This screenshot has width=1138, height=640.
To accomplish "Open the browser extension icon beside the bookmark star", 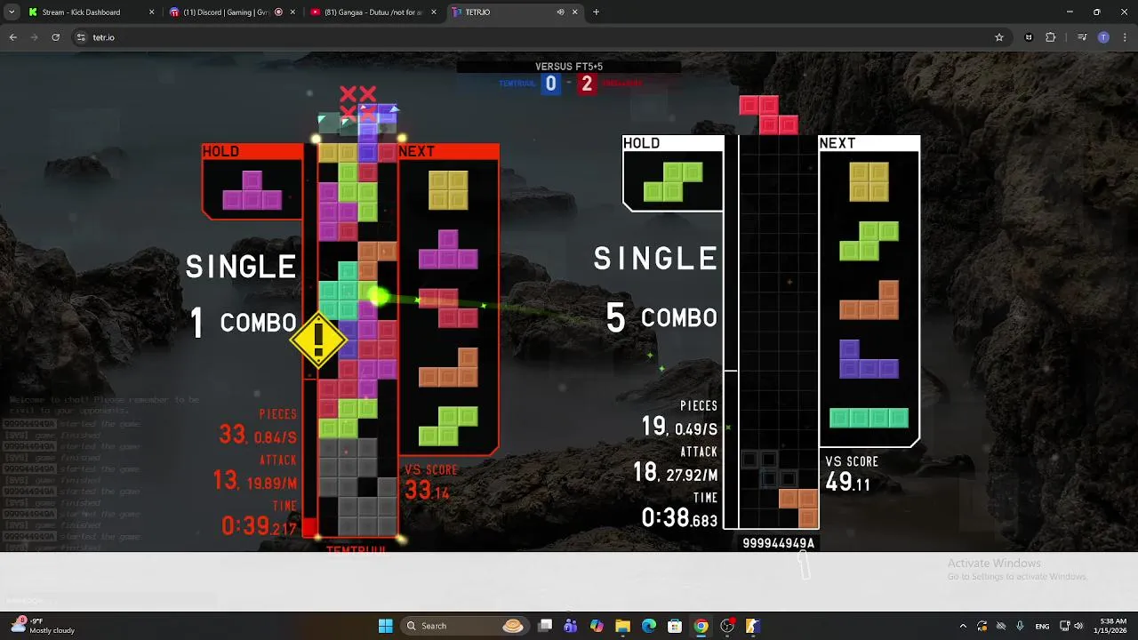I will tap(1029, 37).
